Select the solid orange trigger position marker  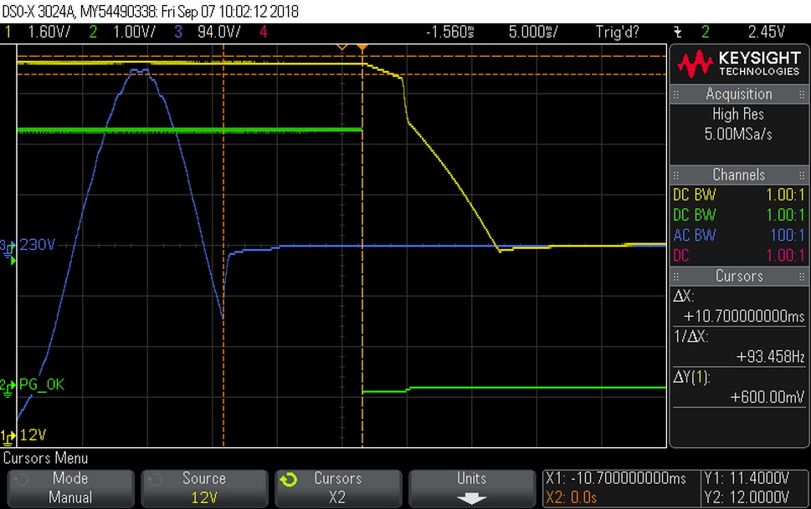point(362,48)
